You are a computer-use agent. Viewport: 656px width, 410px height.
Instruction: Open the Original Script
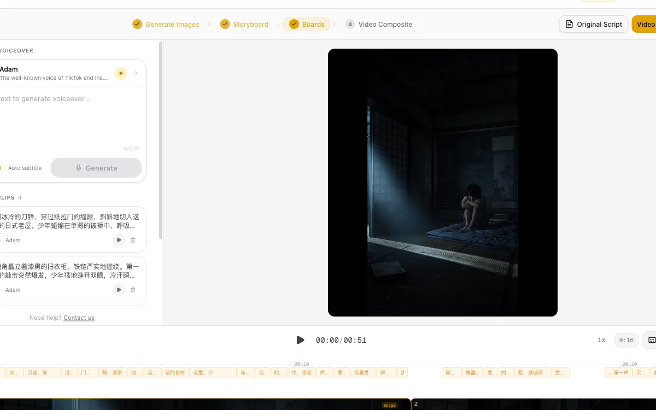(594, 24)
